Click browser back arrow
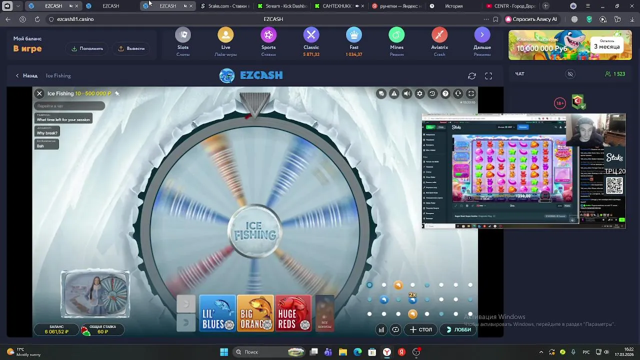 [7, 19]
